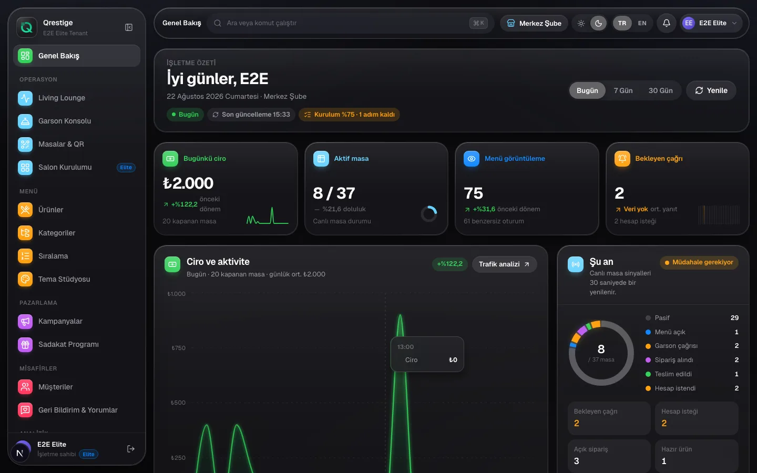
Task: Log out using the sidebar exit icon
Action: [131, 449]
